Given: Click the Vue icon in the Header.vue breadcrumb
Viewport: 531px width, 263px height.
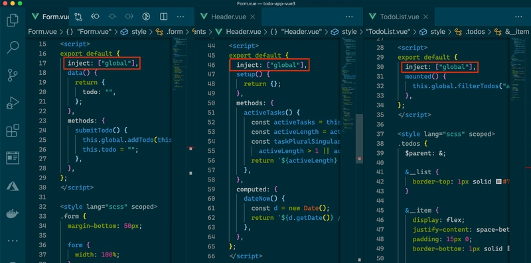Looking at the screenshot, I should coord(219,32).
